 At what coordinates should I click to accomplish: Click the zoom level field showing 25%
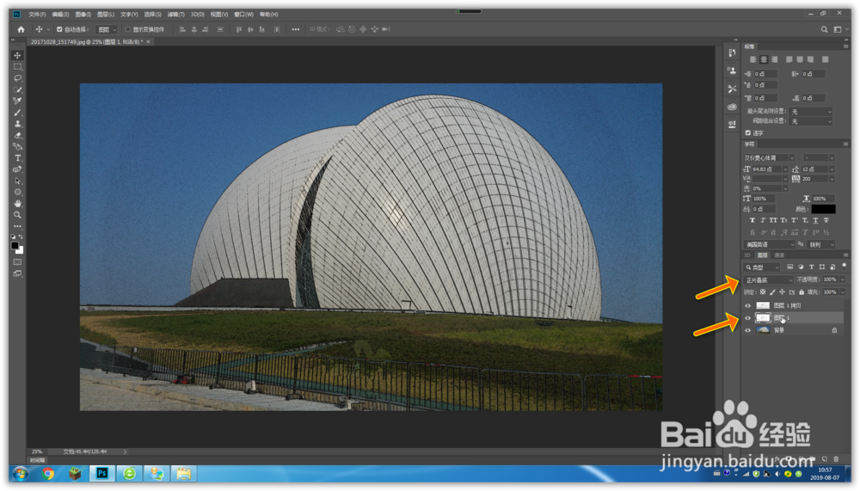click(37, 451)
